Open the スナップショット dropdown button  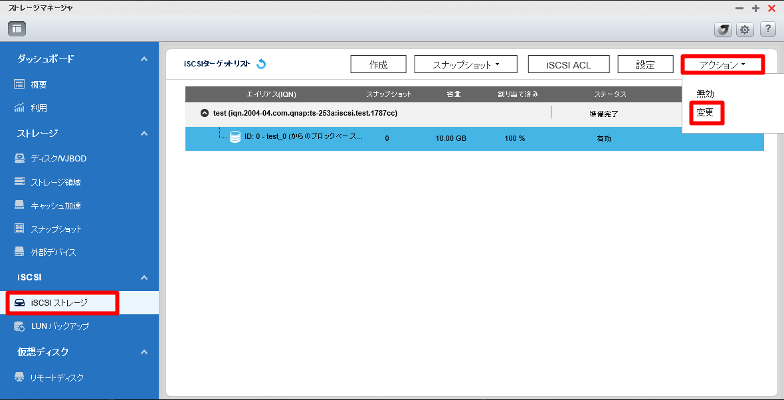[x=466, y=65]
